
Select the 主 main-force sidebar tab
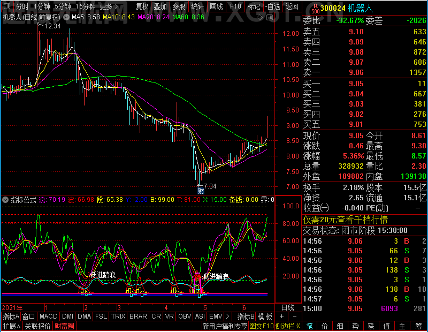[402, 326]
